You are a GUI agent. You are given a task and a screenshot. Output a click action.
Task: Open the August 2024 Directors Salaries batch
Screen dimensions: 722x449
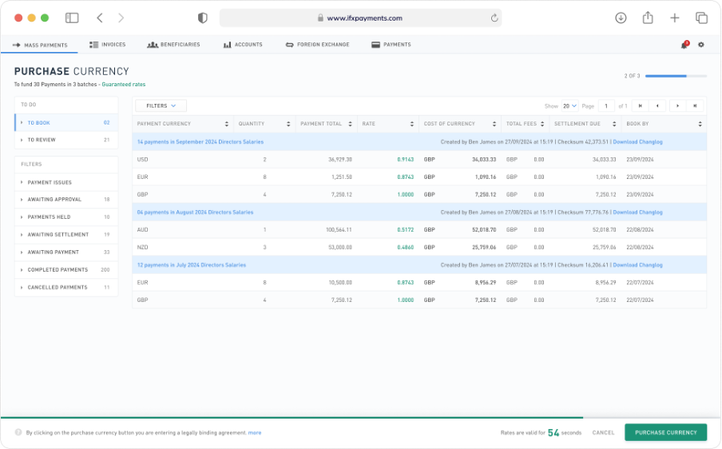[x=195, y=213]
